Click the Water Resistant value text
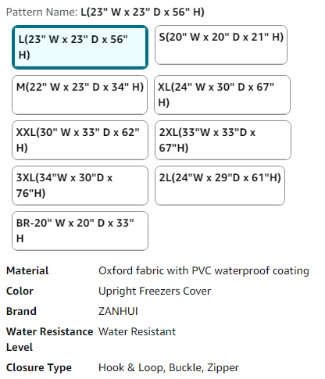 click(x=137, y=331)
